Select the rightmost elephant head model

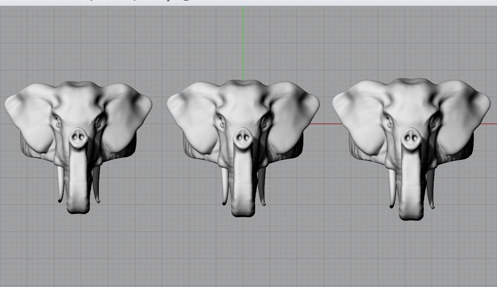(x=411, y=149)
